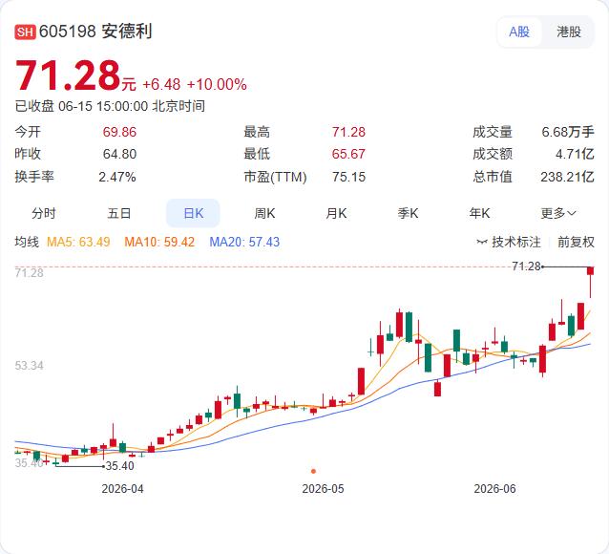
Task: Click the red SH exchange badge
Action: [25, 32]
